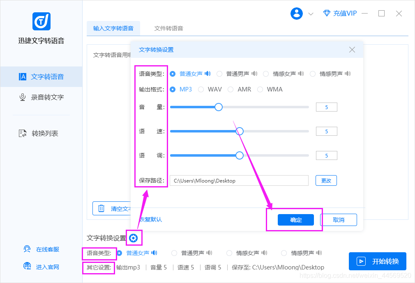Click the 语速 value input box
The image size is (415, 283).
(326, 131)
